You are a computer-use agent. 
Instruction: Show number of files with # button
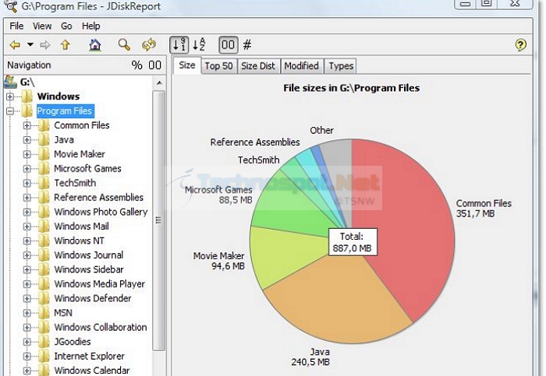247,45
